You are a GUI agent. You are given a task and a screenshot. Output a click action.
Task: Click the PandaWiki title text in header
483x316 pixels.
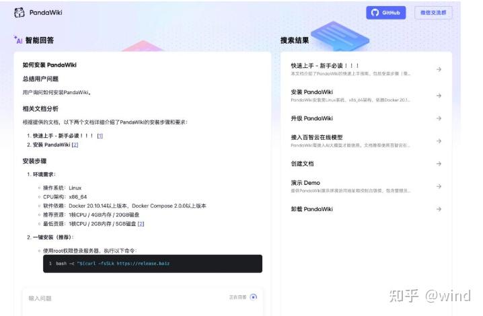click(x=46, y=13)
